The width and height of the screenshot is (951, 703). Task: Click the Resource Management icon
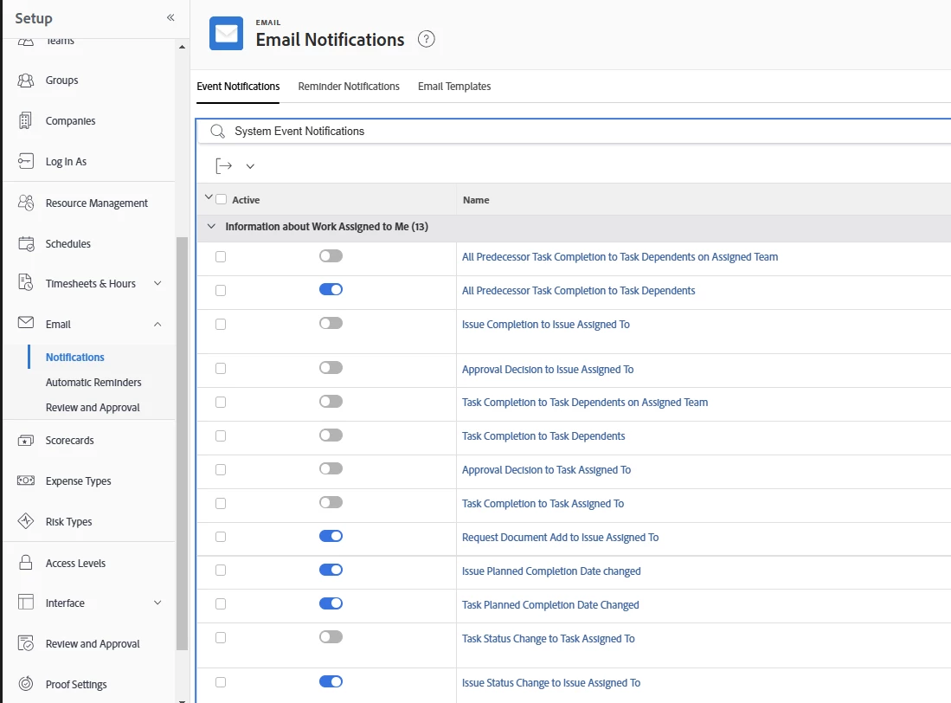click(25, 203)
